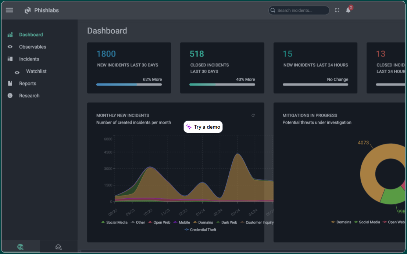Screen dimensions: 407x254
Task: Toggle Open Web series in chart legend
Action: coord(160,222)
